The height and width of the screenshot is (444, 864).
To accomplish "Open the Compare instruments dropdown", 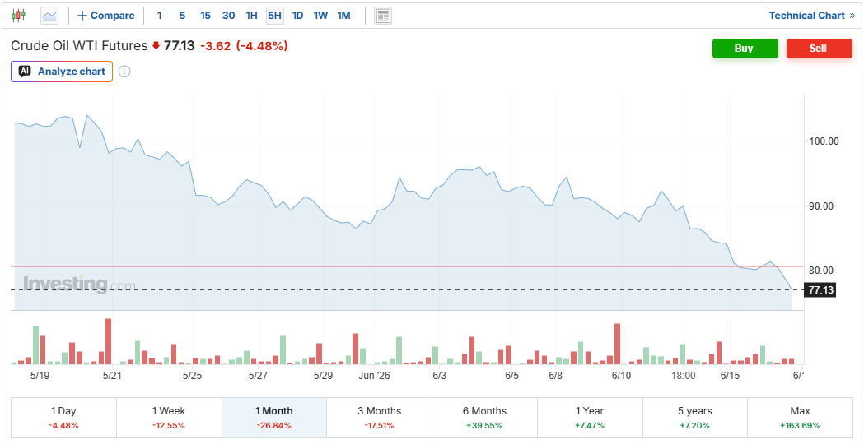I will (x=105, y=16).
